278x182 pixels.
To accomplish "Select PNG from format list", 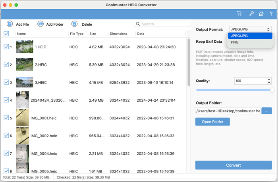I will (x=250, y=42).
